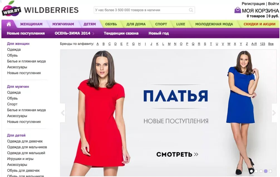280x177 pixels.
Task: Open the ОБУВЬ category tab
Action: 111,24
